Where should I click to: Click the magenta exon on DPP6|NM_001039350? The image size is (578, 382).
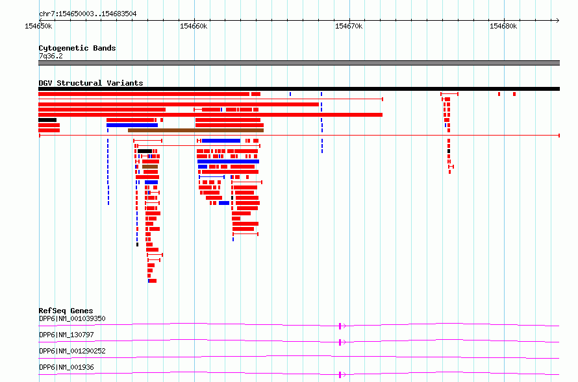340,326
